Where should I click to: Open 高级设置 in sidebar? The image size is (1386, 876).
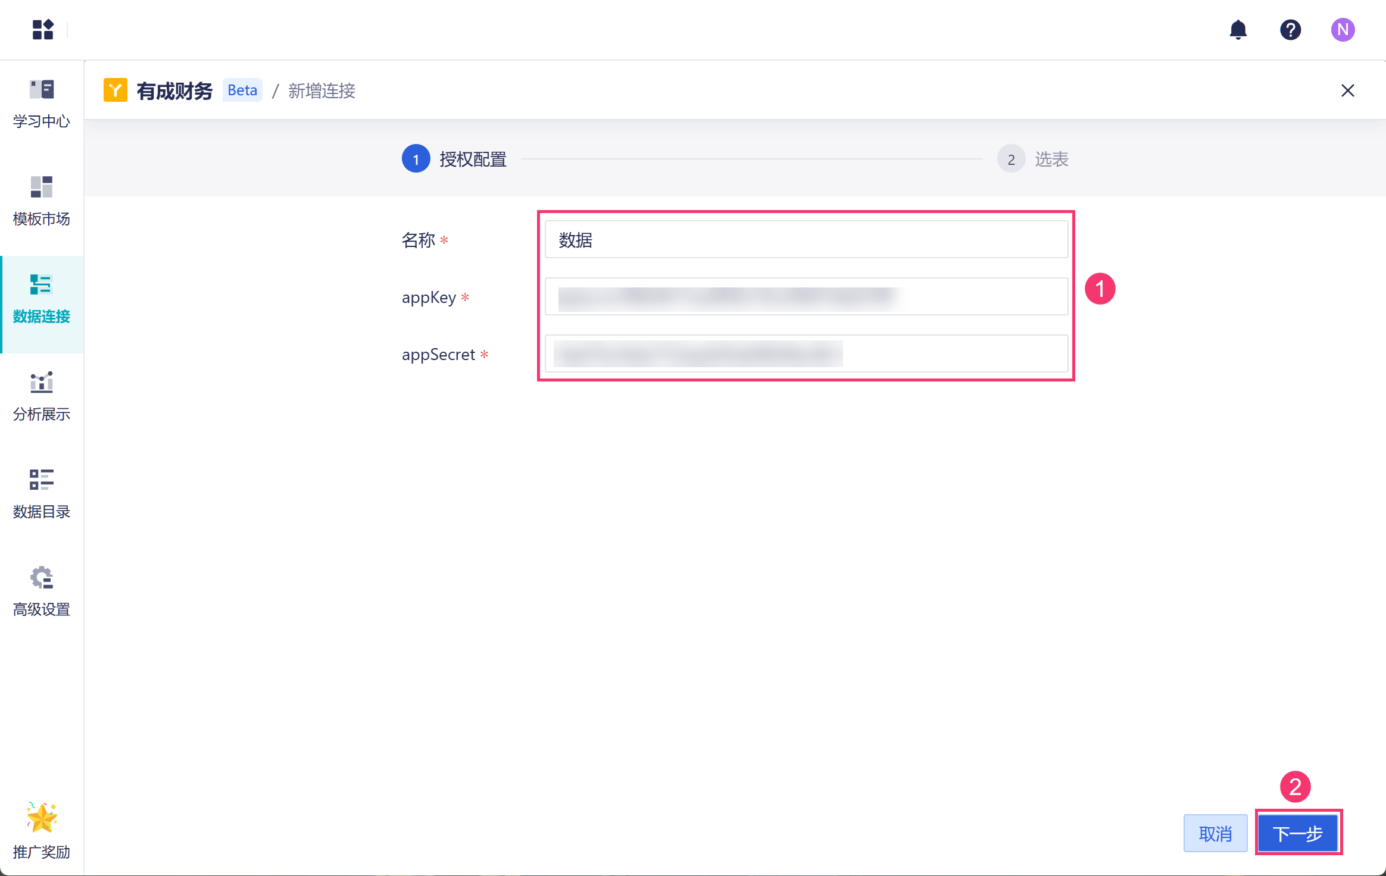tap(42, 592)
